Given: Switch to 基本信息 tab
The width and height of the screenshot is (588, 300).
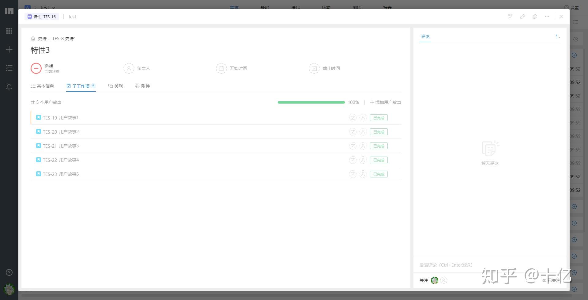Looking at the screenshot, I should (x=42, y=86).
